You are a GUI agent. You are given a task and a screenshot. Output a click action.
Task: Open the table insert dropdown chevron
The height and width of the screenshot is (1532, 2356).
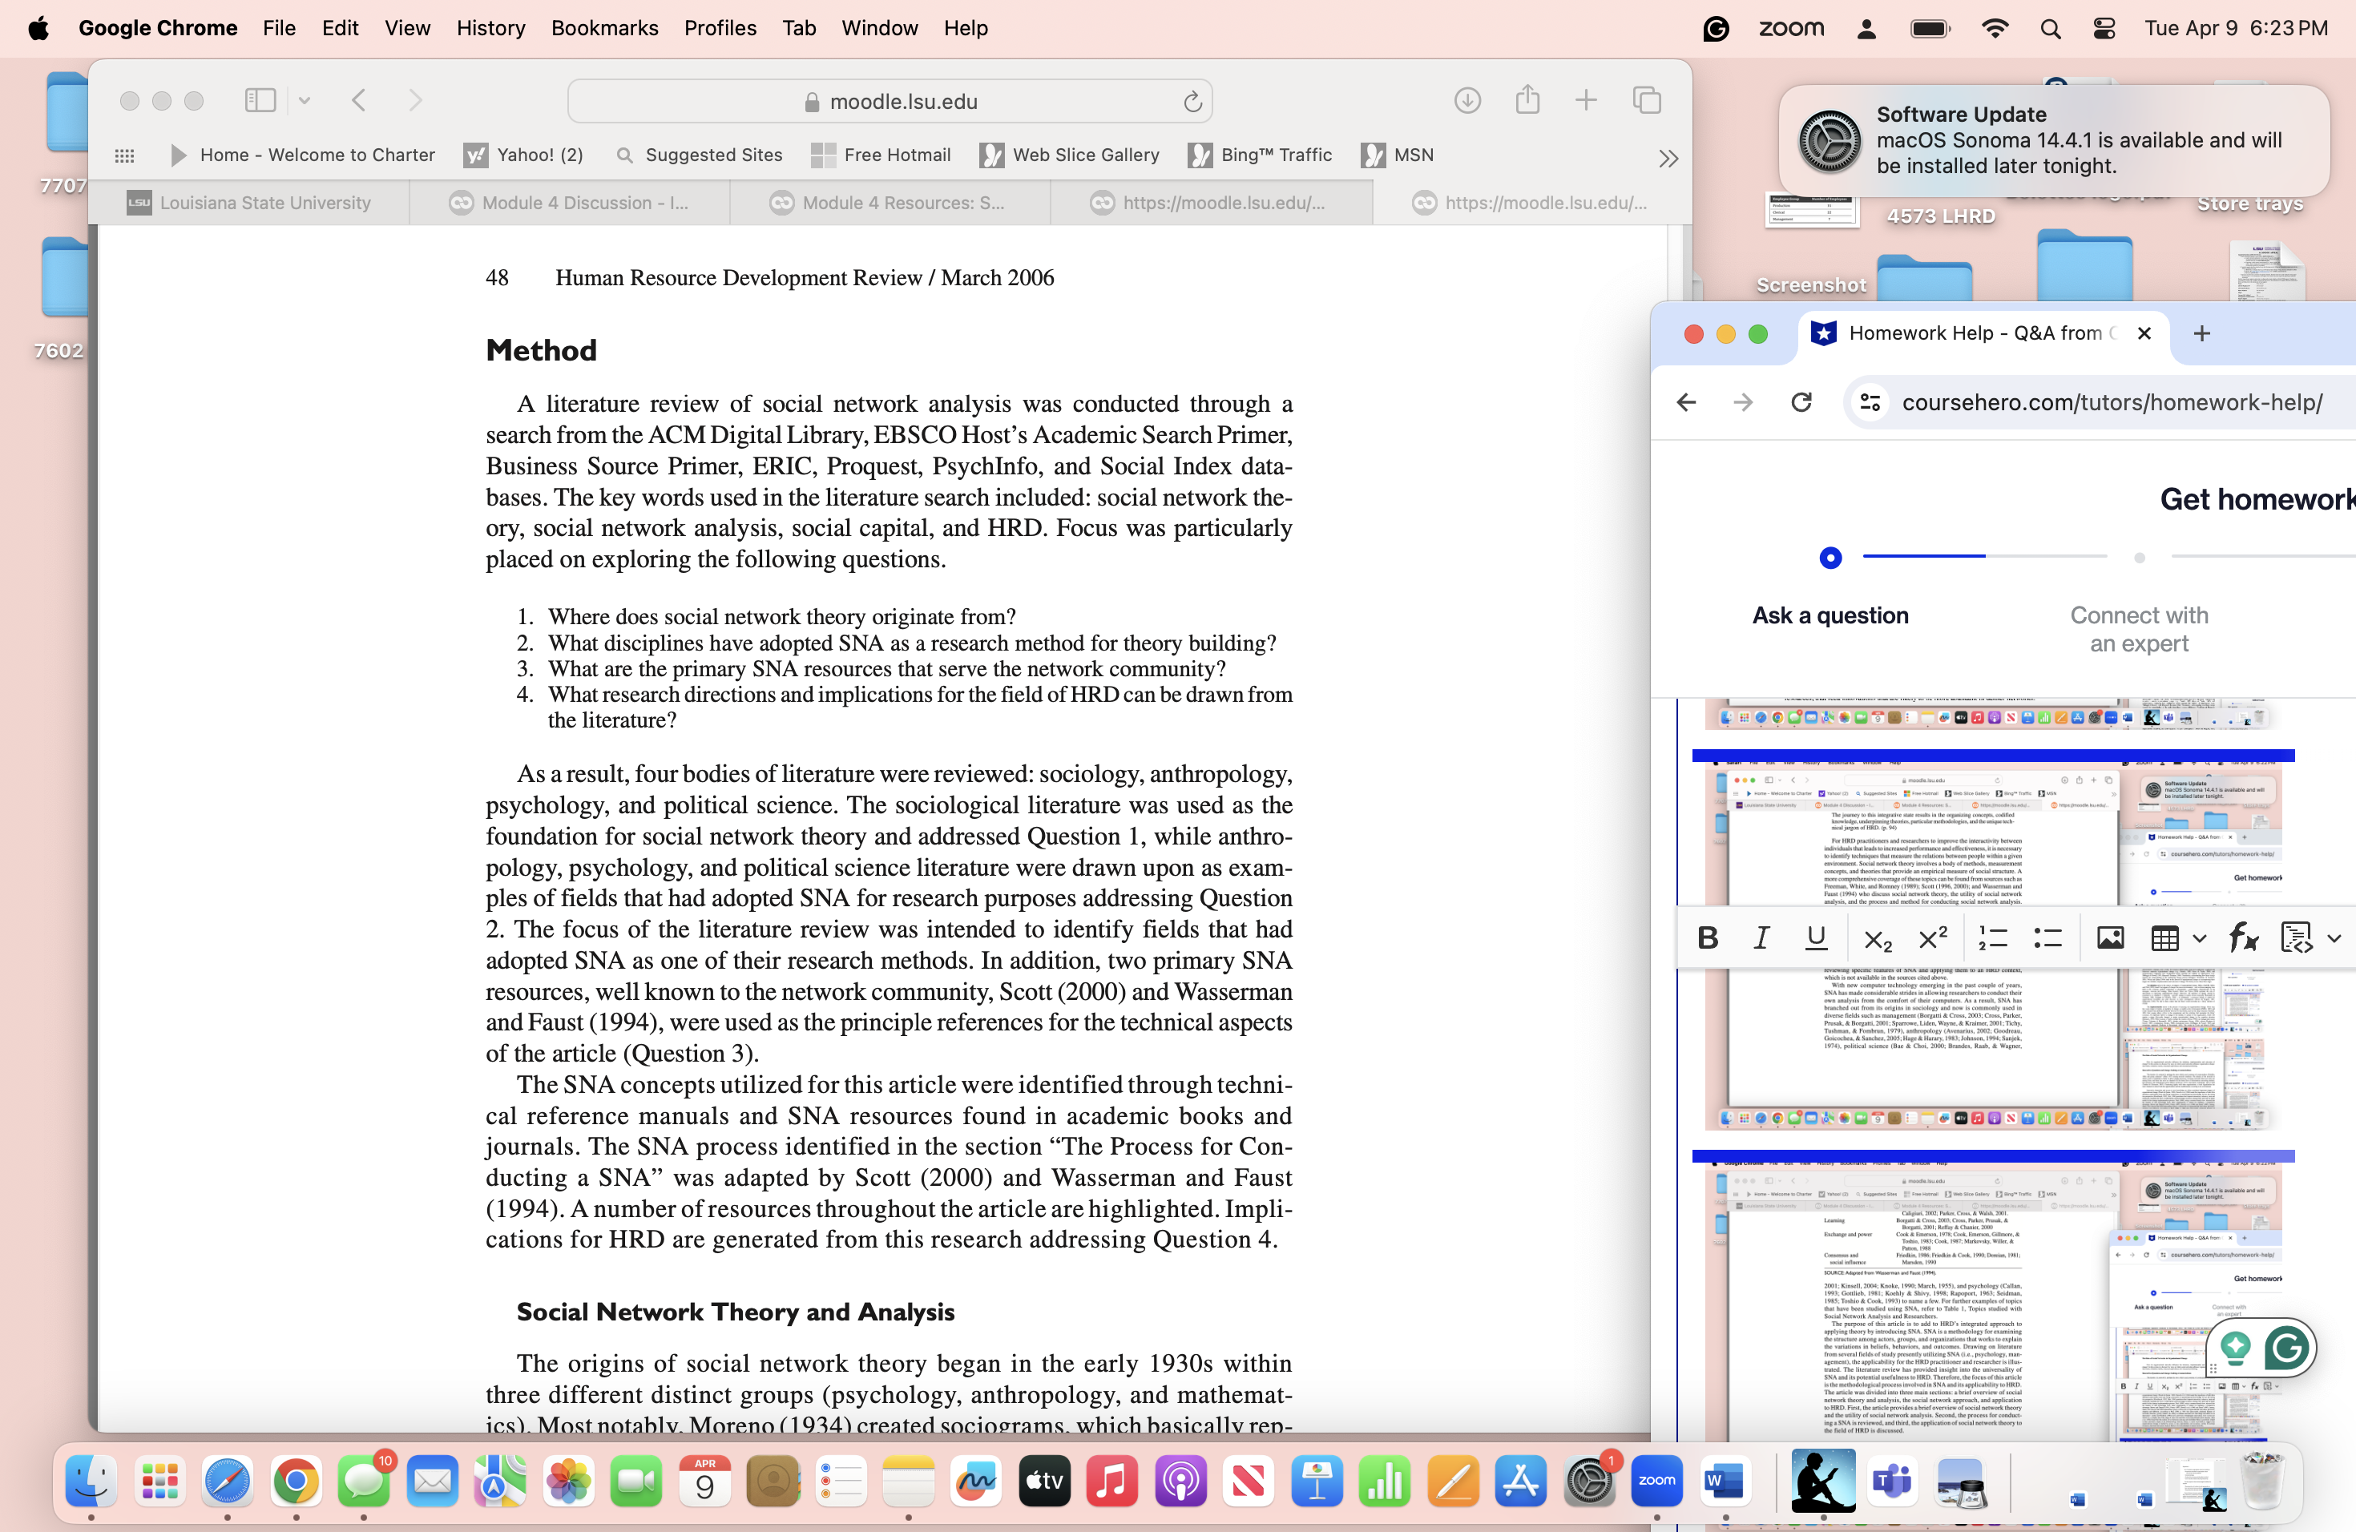click(2199, 937)
